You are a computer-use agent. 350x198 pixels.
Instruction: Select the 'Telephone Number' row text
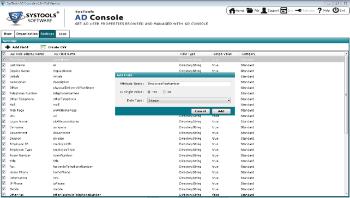(x=23, y=94)
